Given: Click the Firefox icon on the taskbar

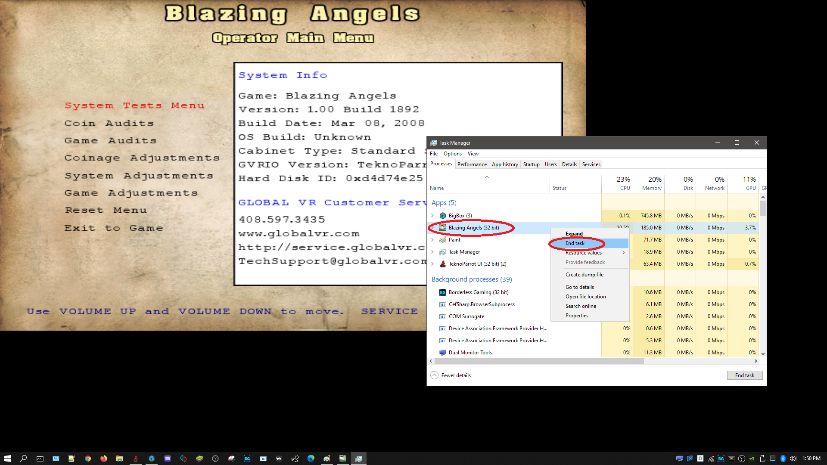Looking at the screenshot, I should [104, 459].
